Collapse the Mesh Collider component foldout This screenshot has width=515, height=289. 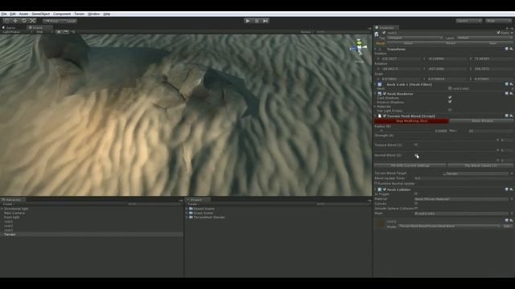tap(376, 189)
